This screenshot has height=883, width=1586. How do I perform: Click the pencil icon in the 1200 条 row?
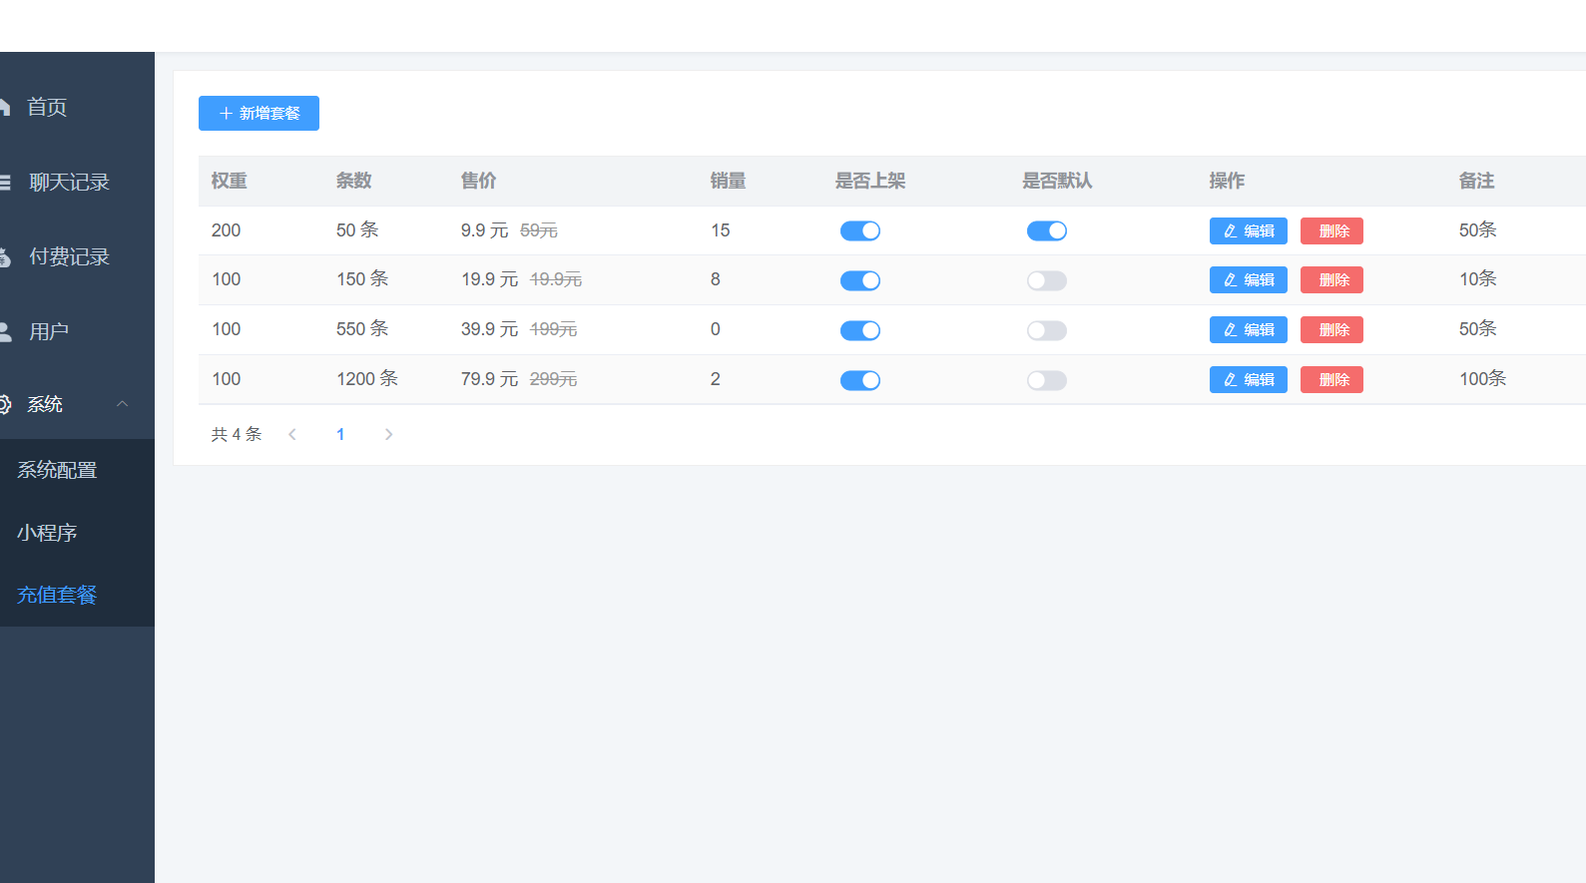(1231, 380)
